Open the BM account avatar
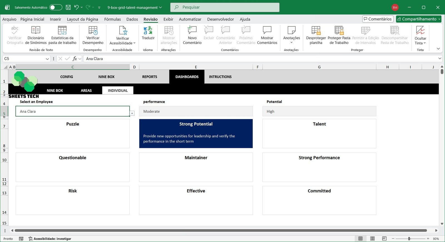The image size is (445, 242). pyautogui.click(x=395, y=7)
